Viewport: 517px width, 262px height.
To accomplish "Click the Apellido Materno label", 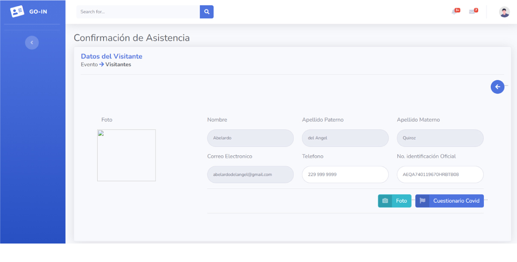I will click(x=418, y=120).
